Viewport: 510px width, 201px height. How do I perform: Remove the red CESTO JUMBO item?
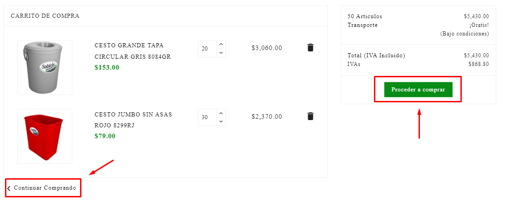pos(310,116)
